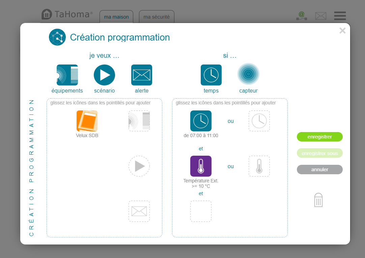The width and height of the screenshot is (365, 258).
Task: Click the 07:00 à 11:00 time condition
Action: 201,121
